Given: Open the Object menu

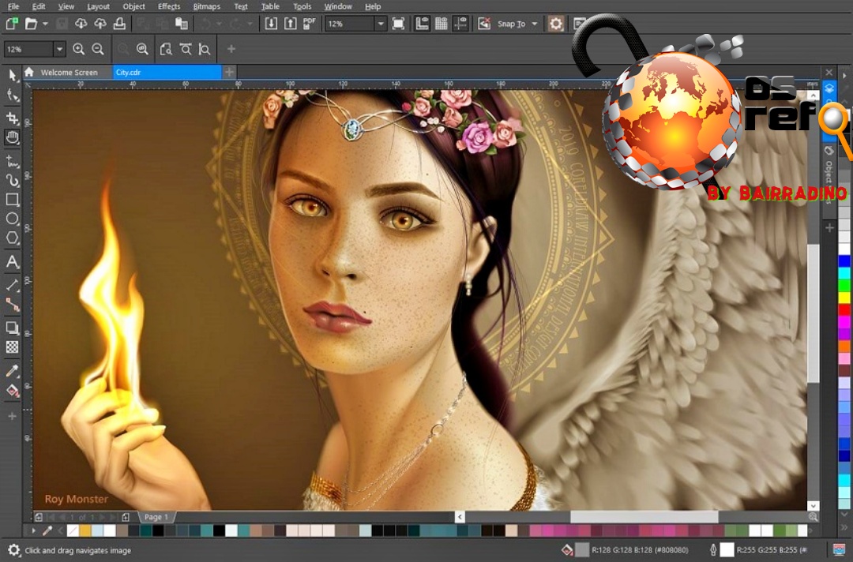Looking at the screenshot, I should tap(133, 6).
